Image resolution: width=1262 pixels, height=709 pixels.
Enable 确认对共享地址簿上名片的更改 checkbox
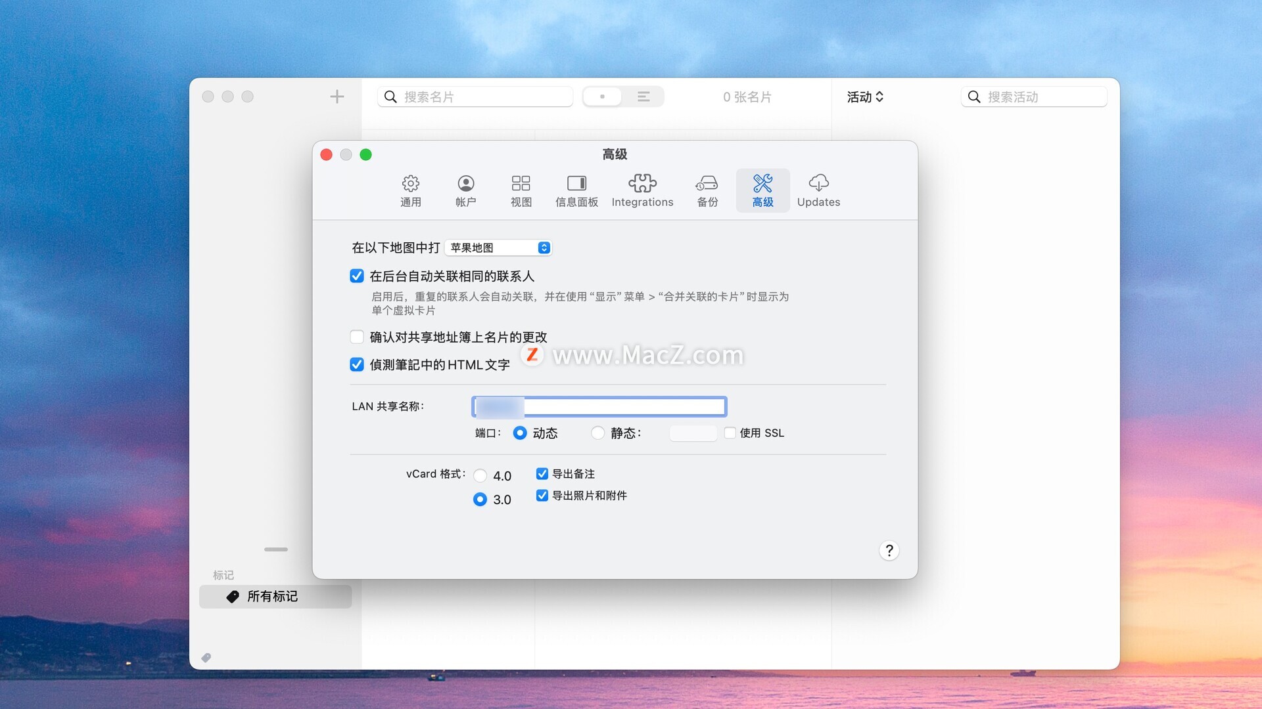pyautogui.click(x=357, y=337)
